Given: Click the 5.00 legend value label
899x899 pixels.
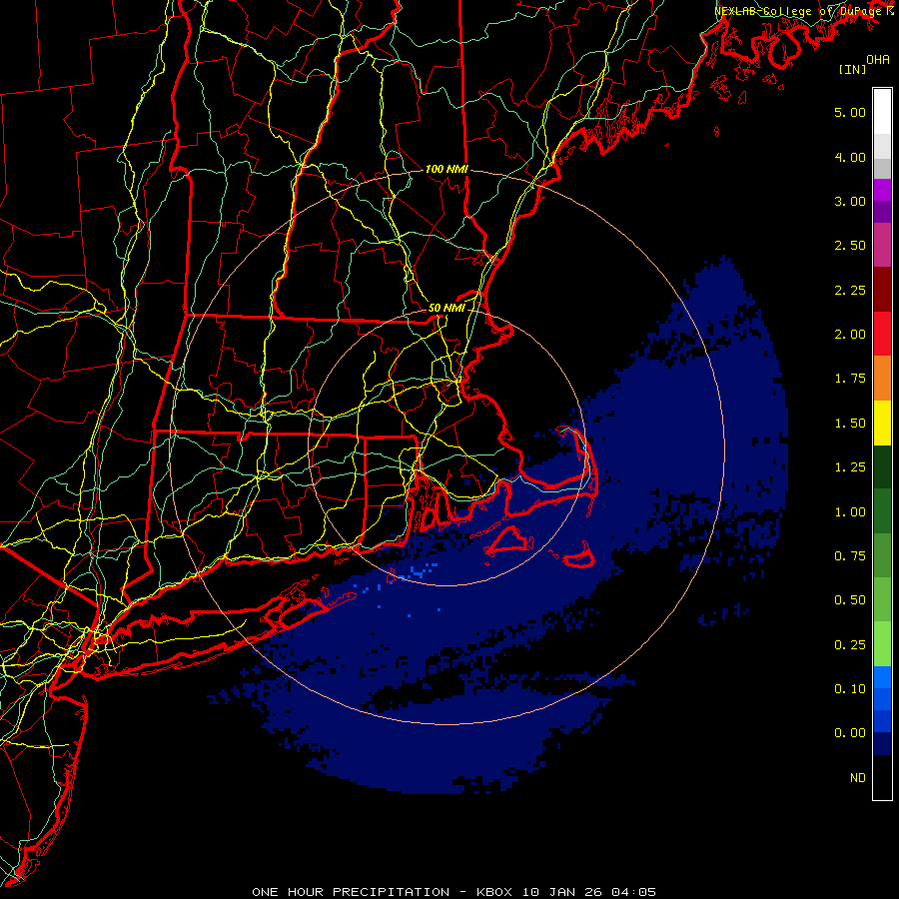Looking at the screenshot, I should coord(850,112).
